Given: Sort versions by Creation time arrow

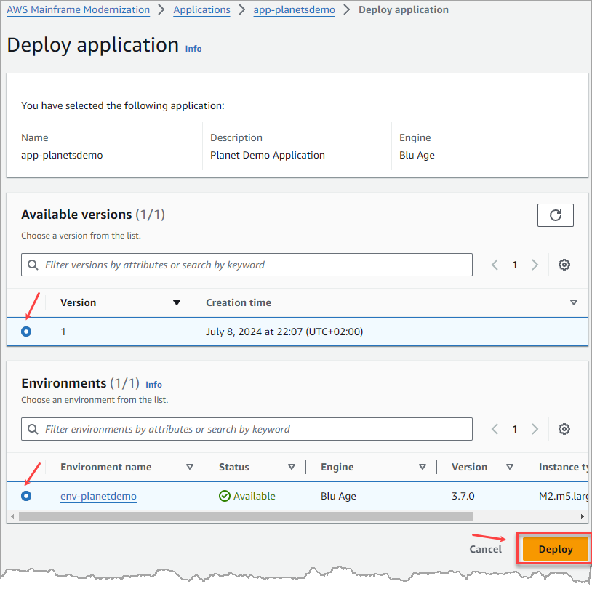Looking at the screenshot, I should tap(573, 302).
